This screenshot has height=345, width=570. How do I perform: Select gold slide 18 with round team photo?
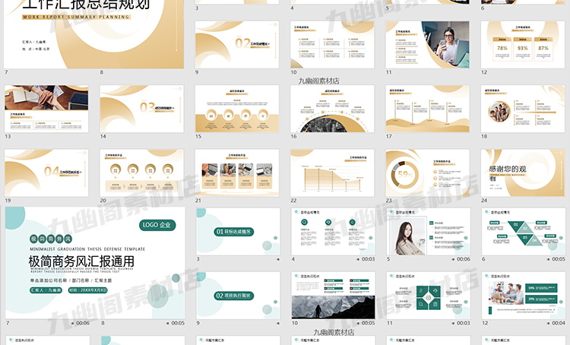point(523,109)
